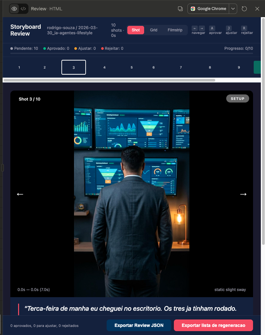The width and height of the screenshot is (265, 335).
Task: Close the Review panel with X
Action: click(257, 9)
